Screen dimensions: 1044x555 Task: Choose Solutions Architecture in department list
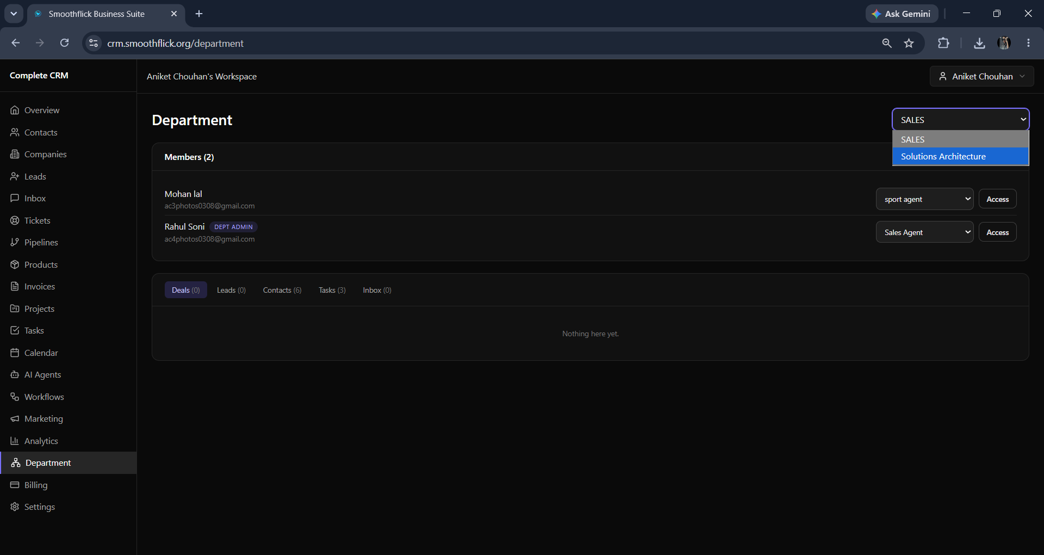coord(960,156)
